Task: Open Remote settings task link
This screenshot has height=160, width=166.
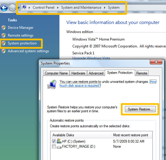Action: (20, 35)
